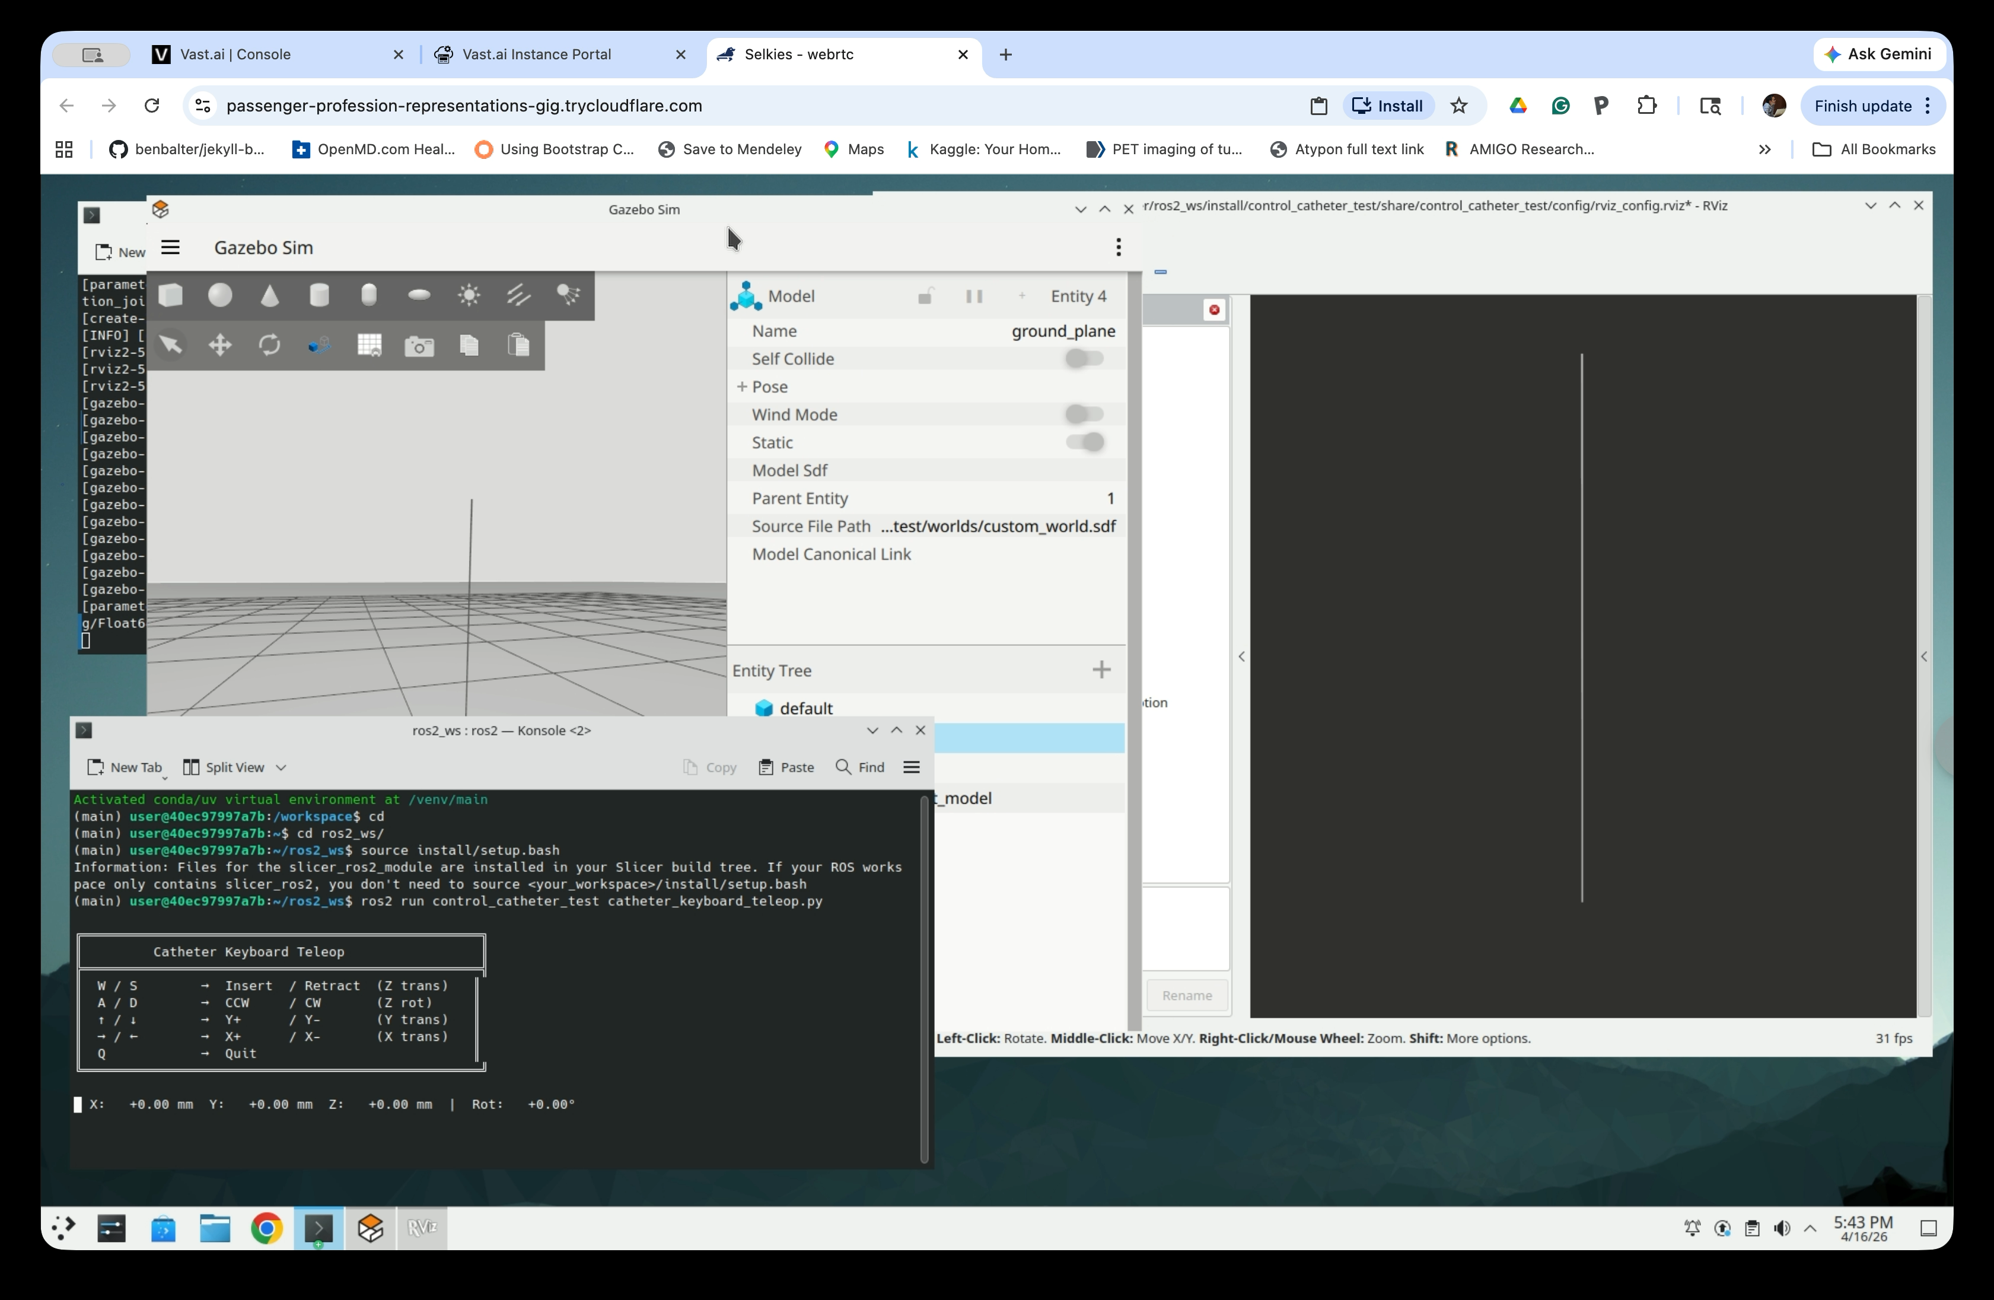Turn off the Static switch
Screen dimensions: 1994x1300
click(1084, 442)
